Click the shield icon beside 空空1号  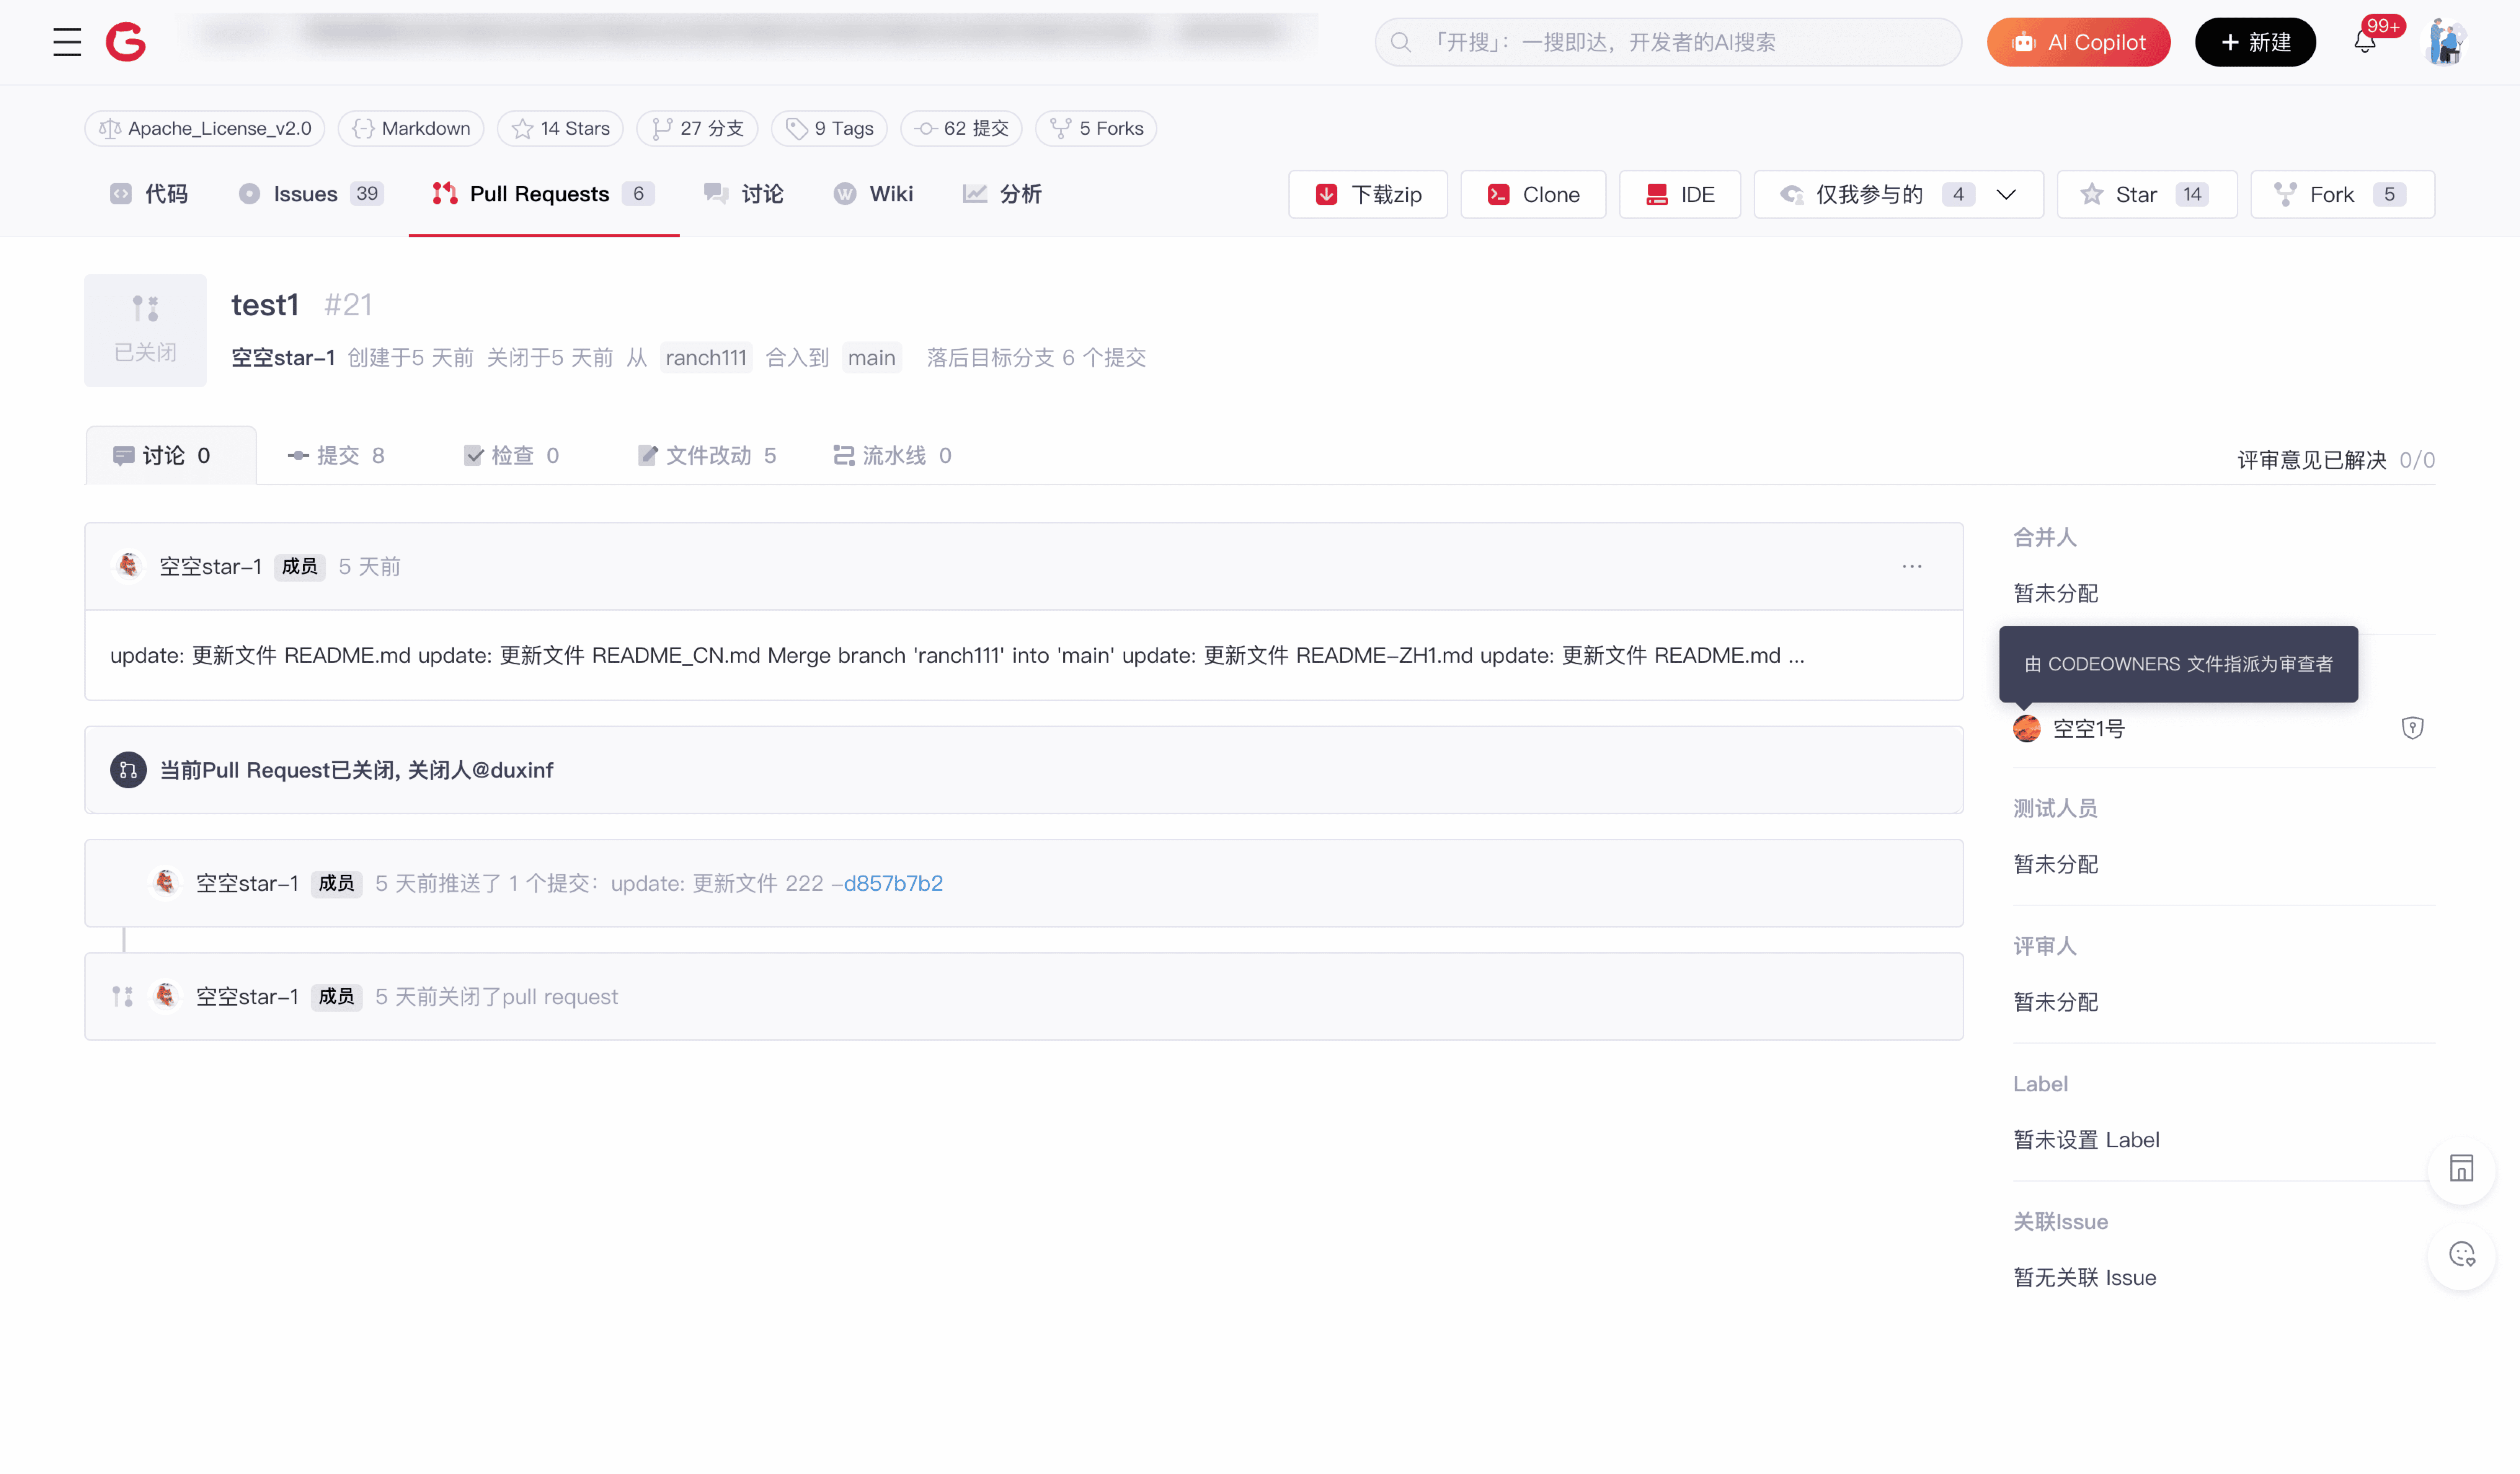2412,728
